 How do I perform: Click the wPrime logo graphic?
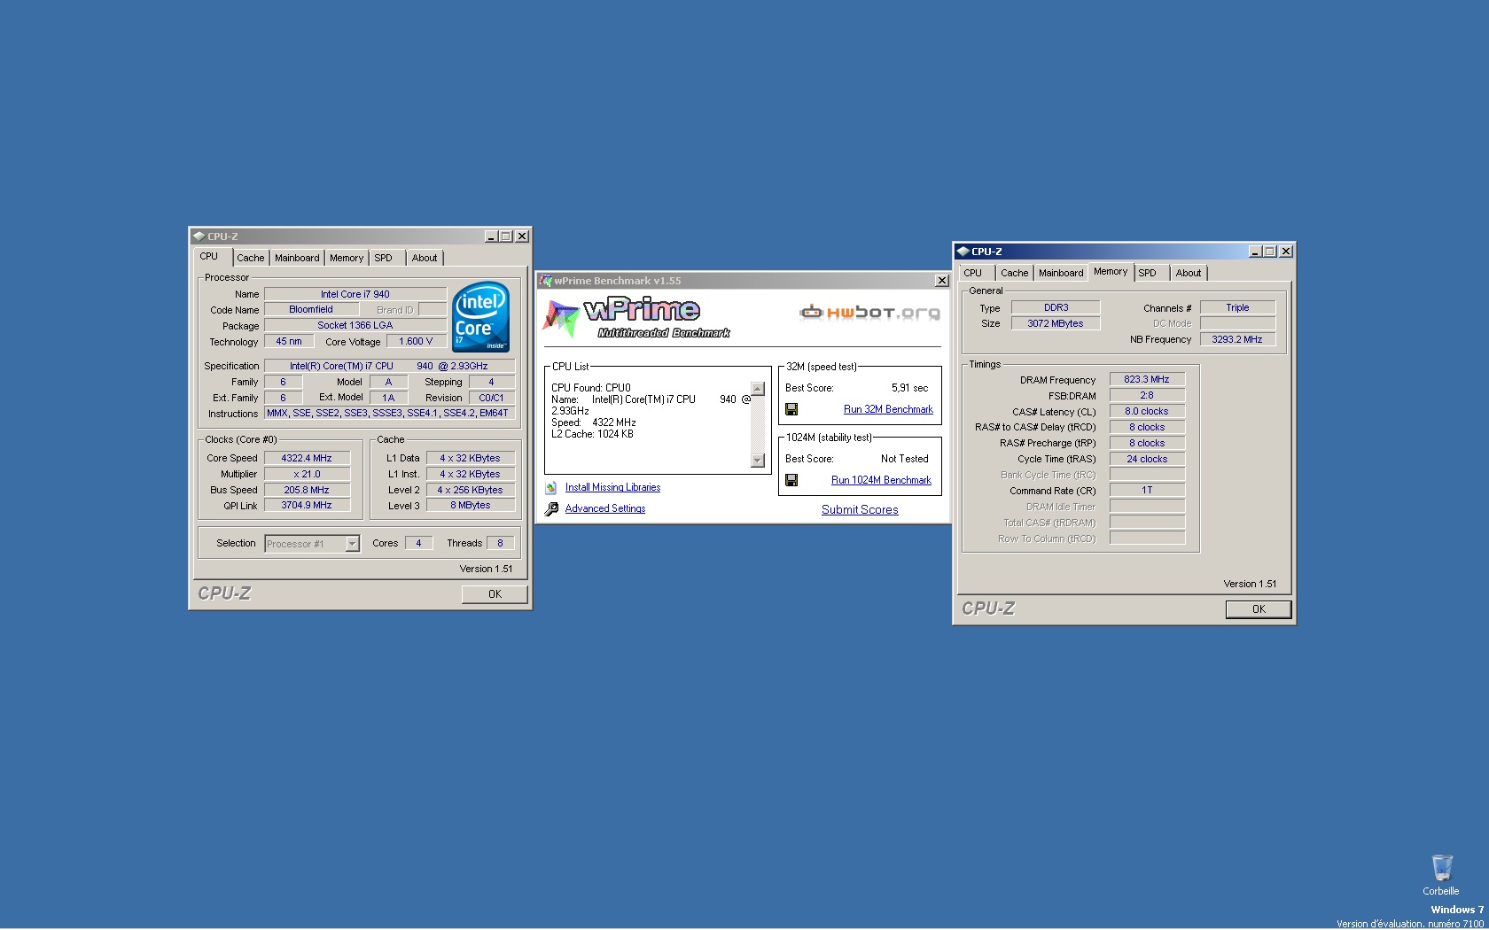point(636,318)
